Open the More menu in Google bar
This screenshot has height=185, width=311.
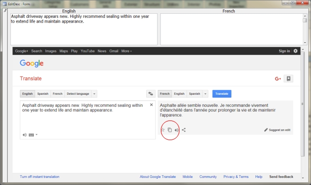[x=127, y=51]
